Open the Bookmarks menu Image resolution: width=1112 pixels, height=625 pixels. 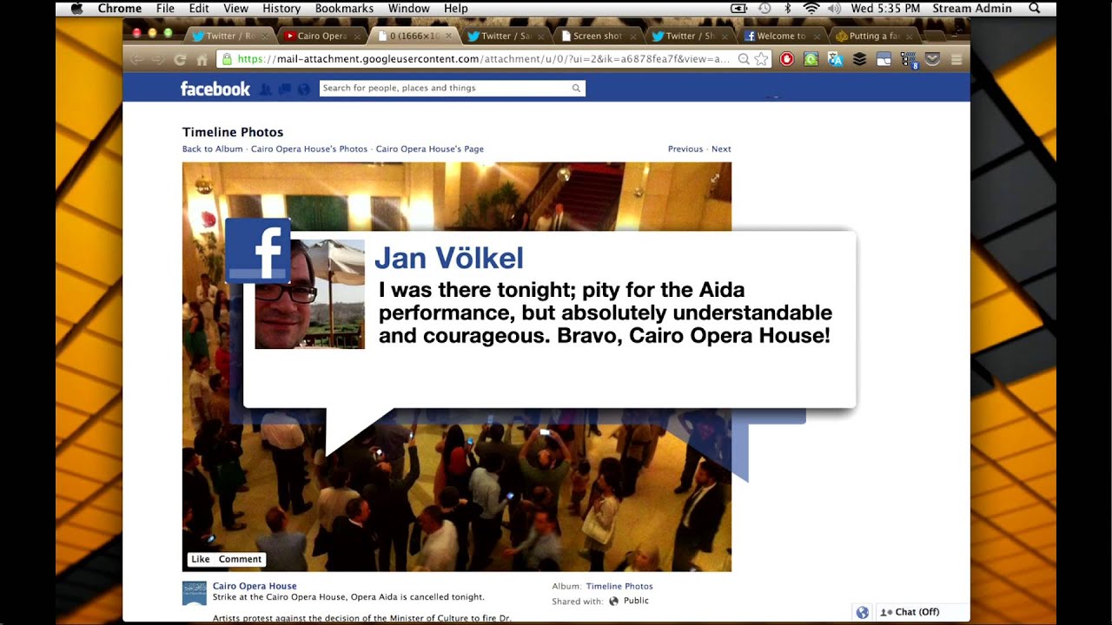click(x=344, y=9)
